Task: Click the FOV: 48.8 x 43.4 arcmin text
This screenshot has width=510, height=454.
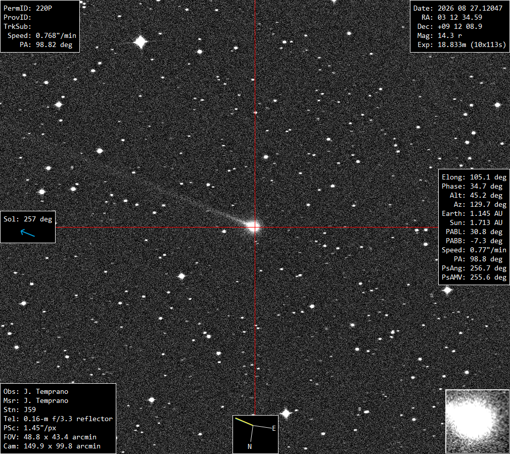Action: point(50,437)
